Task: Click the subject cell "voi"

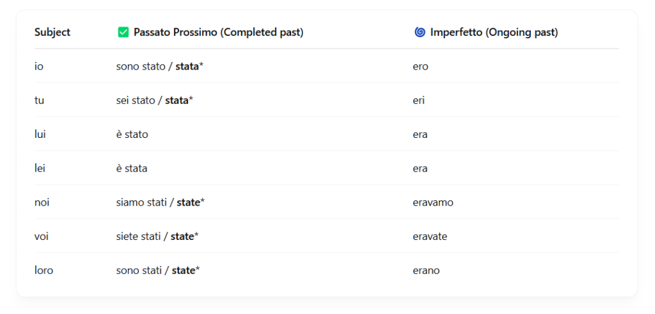Action: coord(42,236)
